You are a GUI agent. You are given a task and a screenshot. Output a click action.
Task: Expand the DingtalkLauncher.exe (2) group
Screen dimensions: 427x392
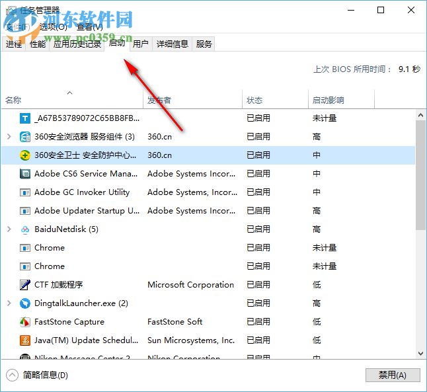pos(9,303)
